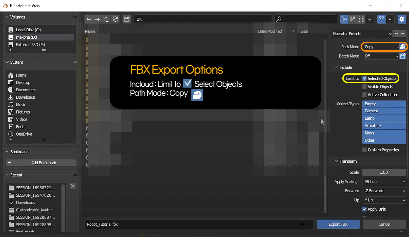Screen dimensions: 409x237
Task: Toggle Empty object type
Action: point(384,104)
